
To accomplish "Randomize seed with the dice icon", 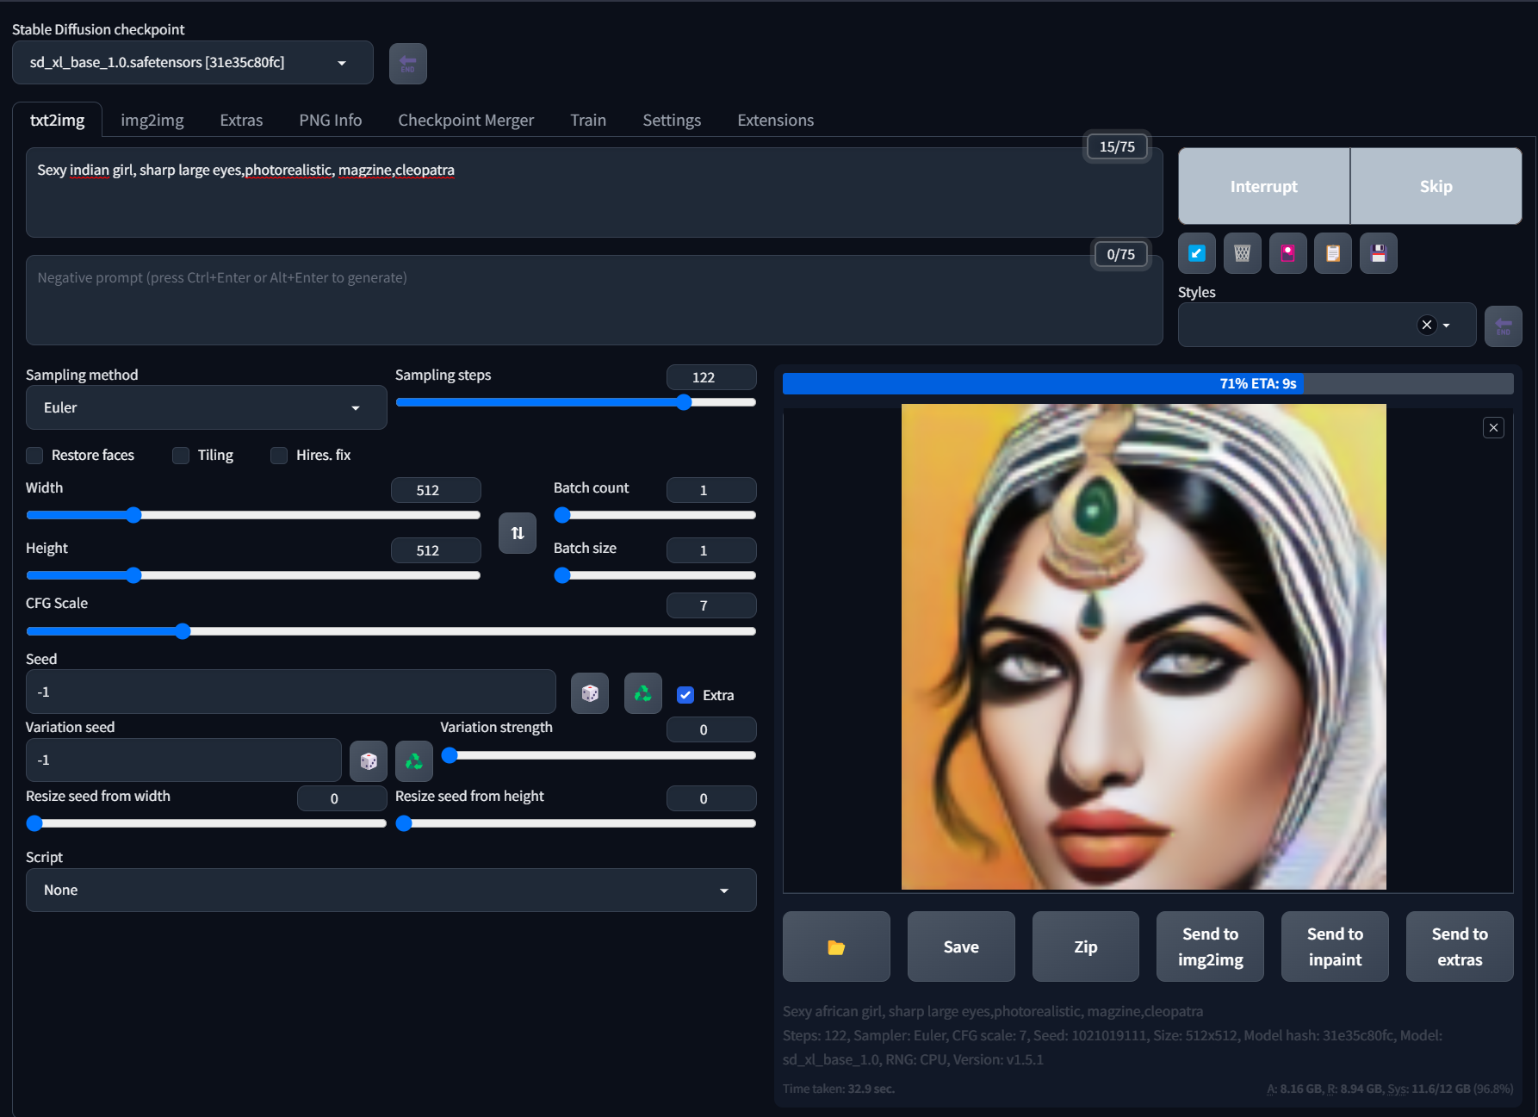I will [x=590, y=693].
